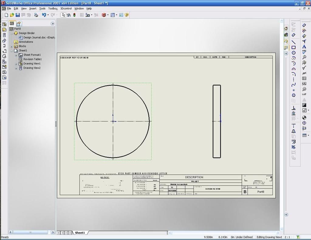Select the Line sketch tool
The height and width of the screenshot is (240, 311).
(294, 42)
